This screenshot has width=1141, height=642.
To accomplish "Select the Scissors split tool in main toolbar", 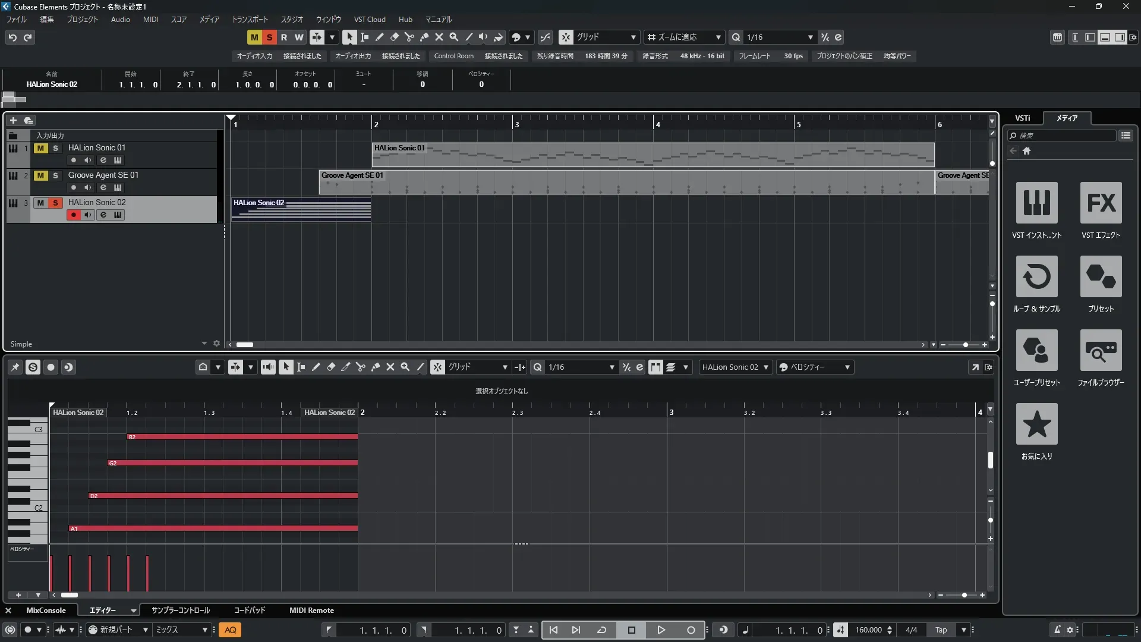I will [x=409, y=37].
